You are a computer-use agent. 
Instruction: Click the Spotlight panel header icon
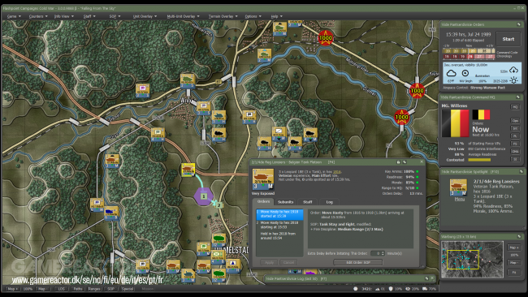[521, 171]
